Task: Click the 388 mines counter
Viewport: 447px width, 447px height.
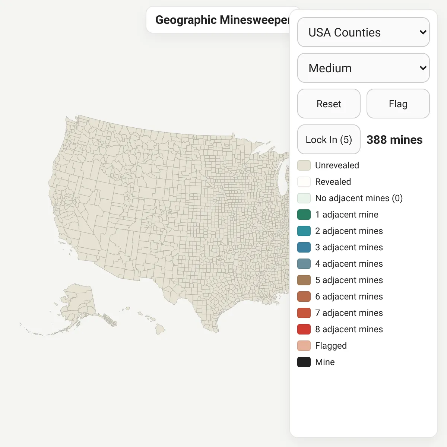Action: pos(394,140)
